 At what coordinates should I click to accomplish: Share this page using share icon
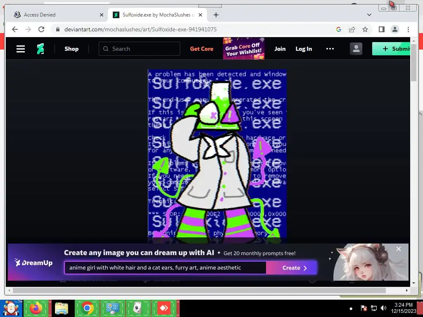(352, 29)
